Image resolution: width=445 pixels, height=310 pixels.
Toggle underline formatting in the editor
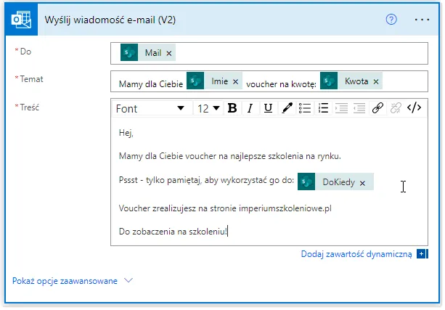(268, 108)
